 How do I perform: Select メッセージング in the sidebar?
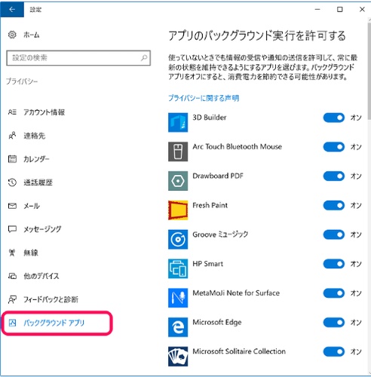tap(42, 229)
